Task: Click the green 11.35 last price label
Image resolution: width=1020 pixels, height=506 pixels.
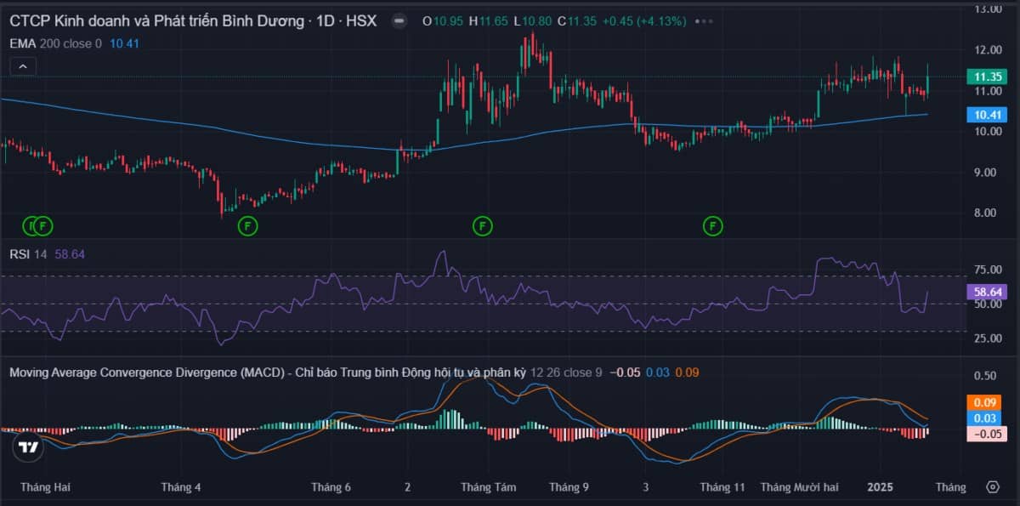Action: click(987, 77)
